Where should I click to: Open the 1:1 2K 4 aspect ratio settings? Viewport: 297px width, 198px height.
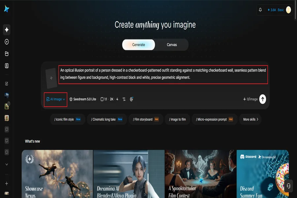coord(109,99)
